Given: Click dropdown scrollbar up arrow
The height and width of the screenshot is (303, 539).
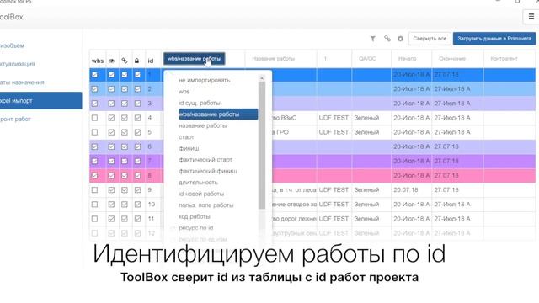Looking at the screenshot, I should click(x=262, y=78).
